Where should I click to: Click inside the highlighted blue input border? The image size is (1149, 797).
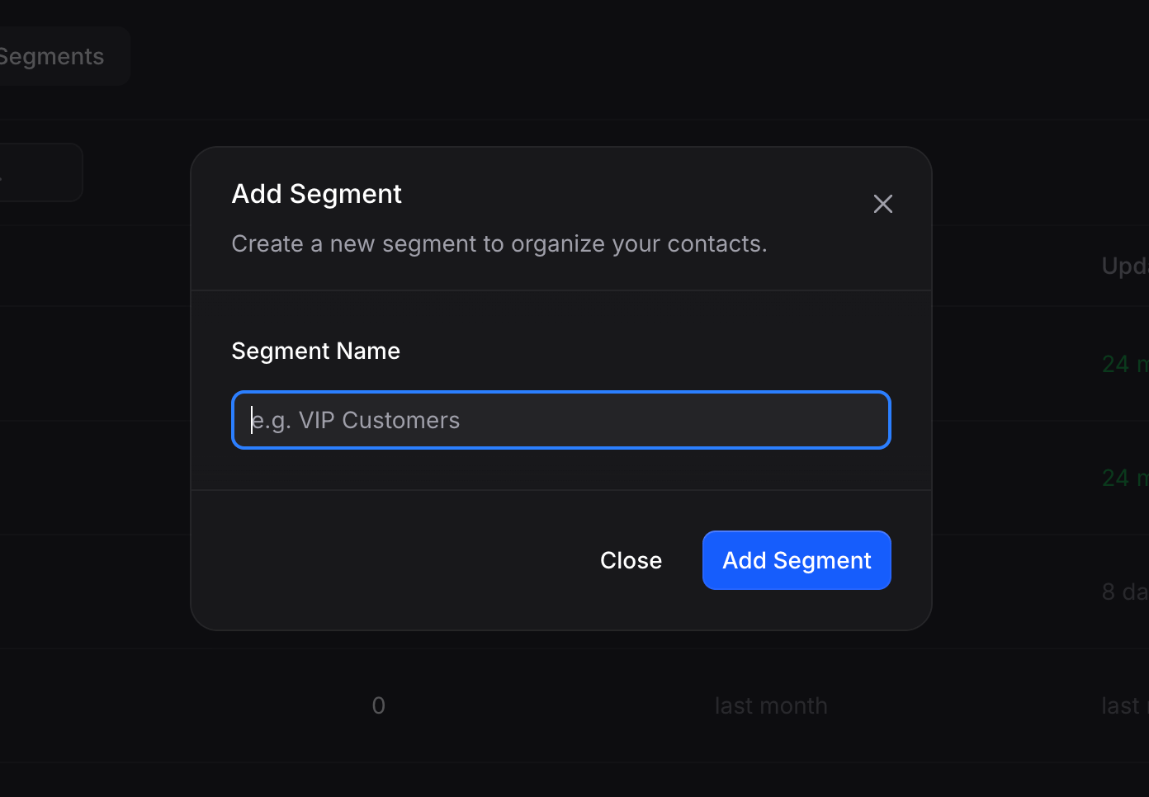click(x=561, y=420)
